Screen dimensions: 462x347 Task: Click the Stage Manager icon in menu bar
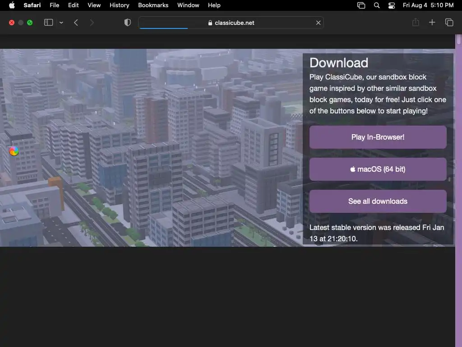pos(361,5)
